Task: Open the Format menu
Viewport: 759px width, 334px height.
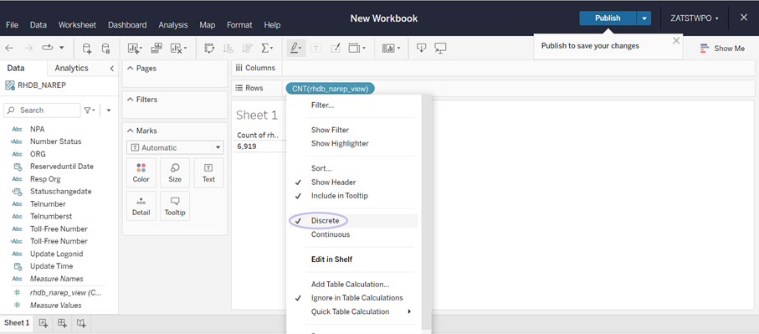Action: [x=239, y=24]
